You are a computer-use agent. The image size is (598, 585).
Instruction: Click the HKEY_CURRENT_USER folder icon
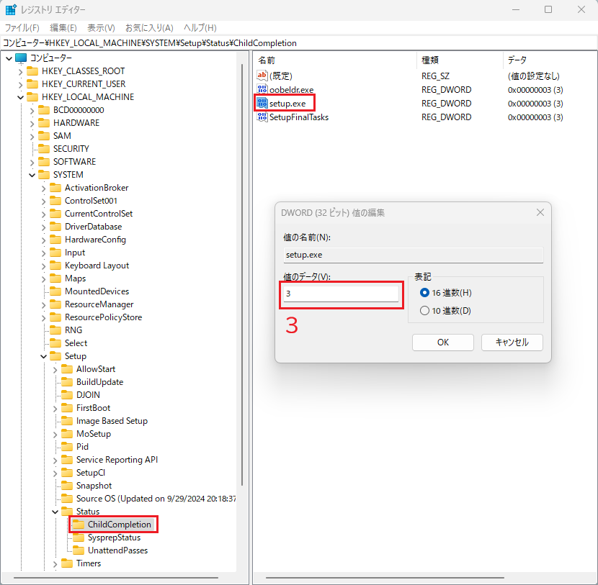32,84
